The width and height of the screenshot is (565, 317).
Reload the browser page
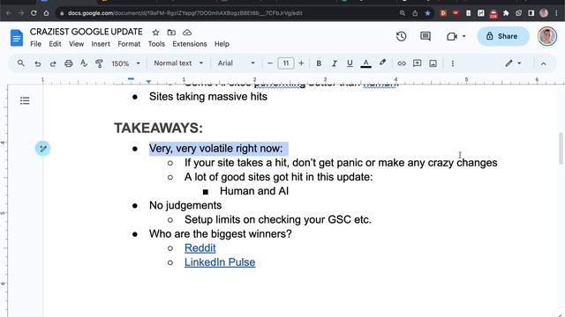(34, 13)
